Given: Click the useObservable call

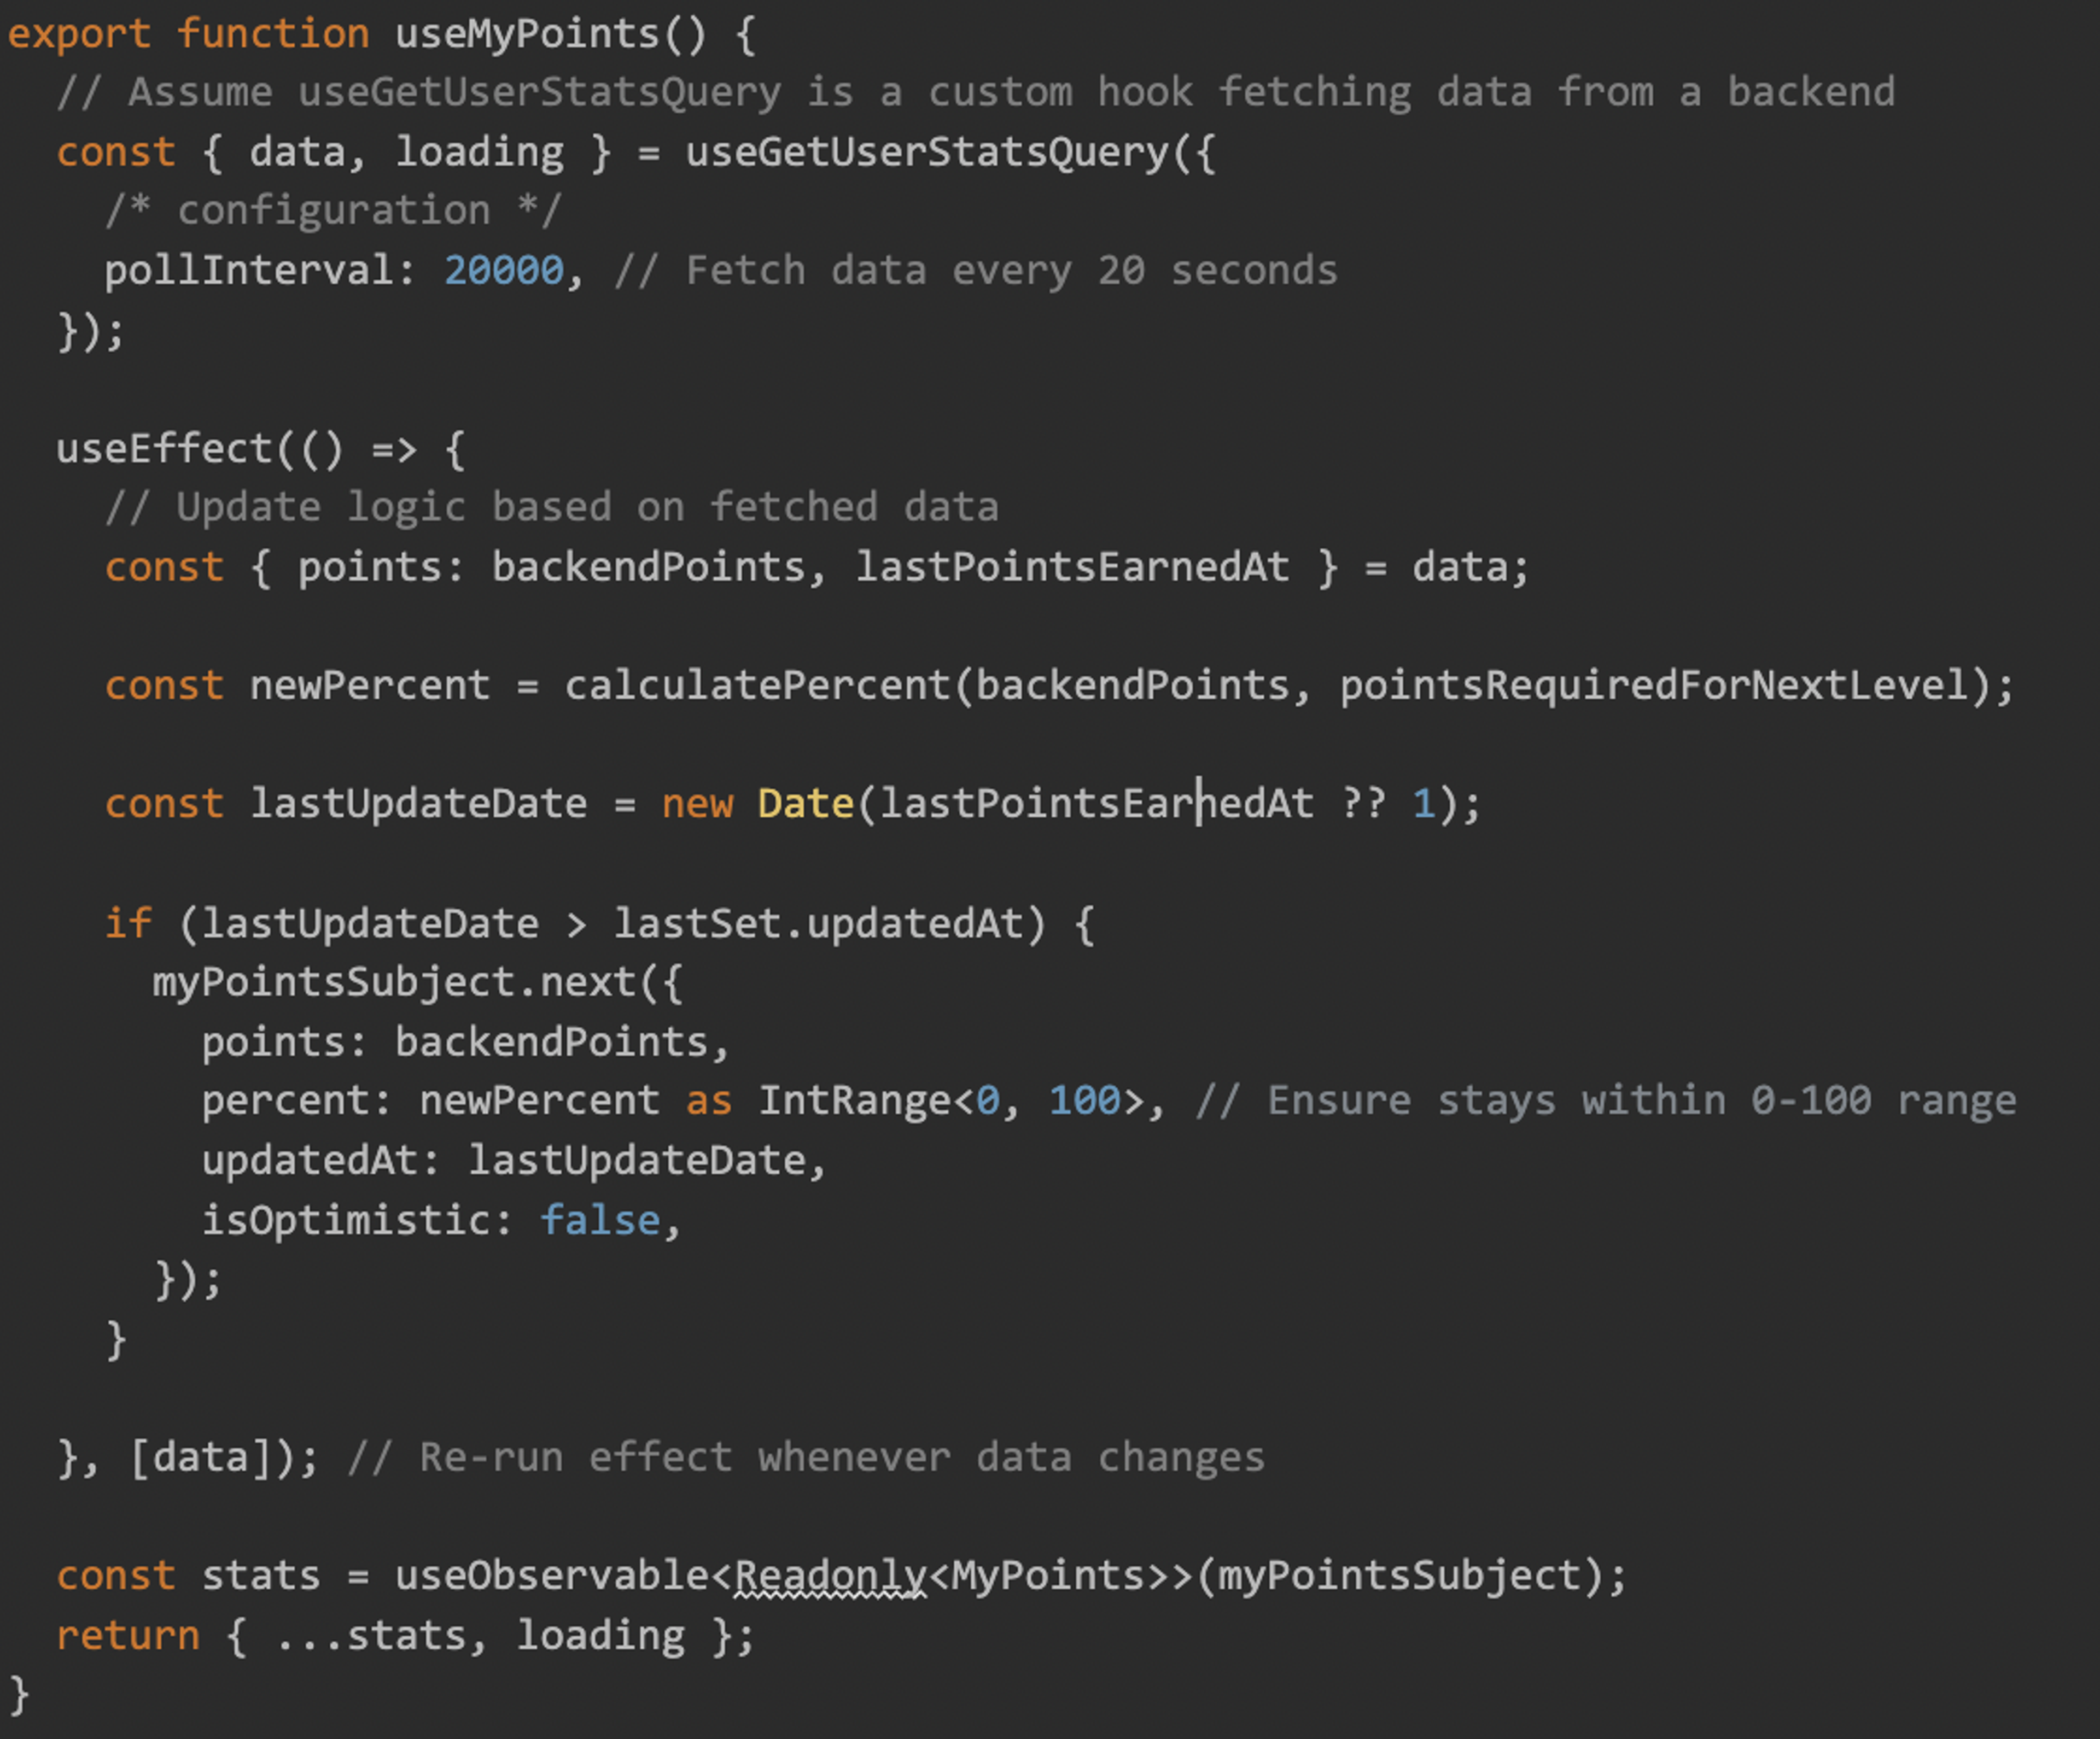Looking at the screenshot, I should pyautogui.click(x=552, y=1576).
